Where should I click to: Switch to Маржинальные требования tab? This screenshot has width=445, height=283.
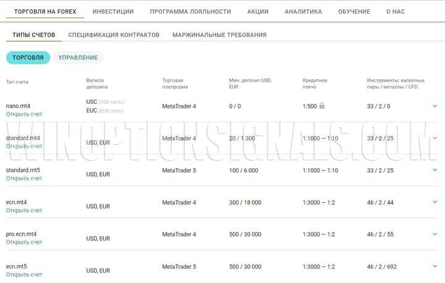219,35
